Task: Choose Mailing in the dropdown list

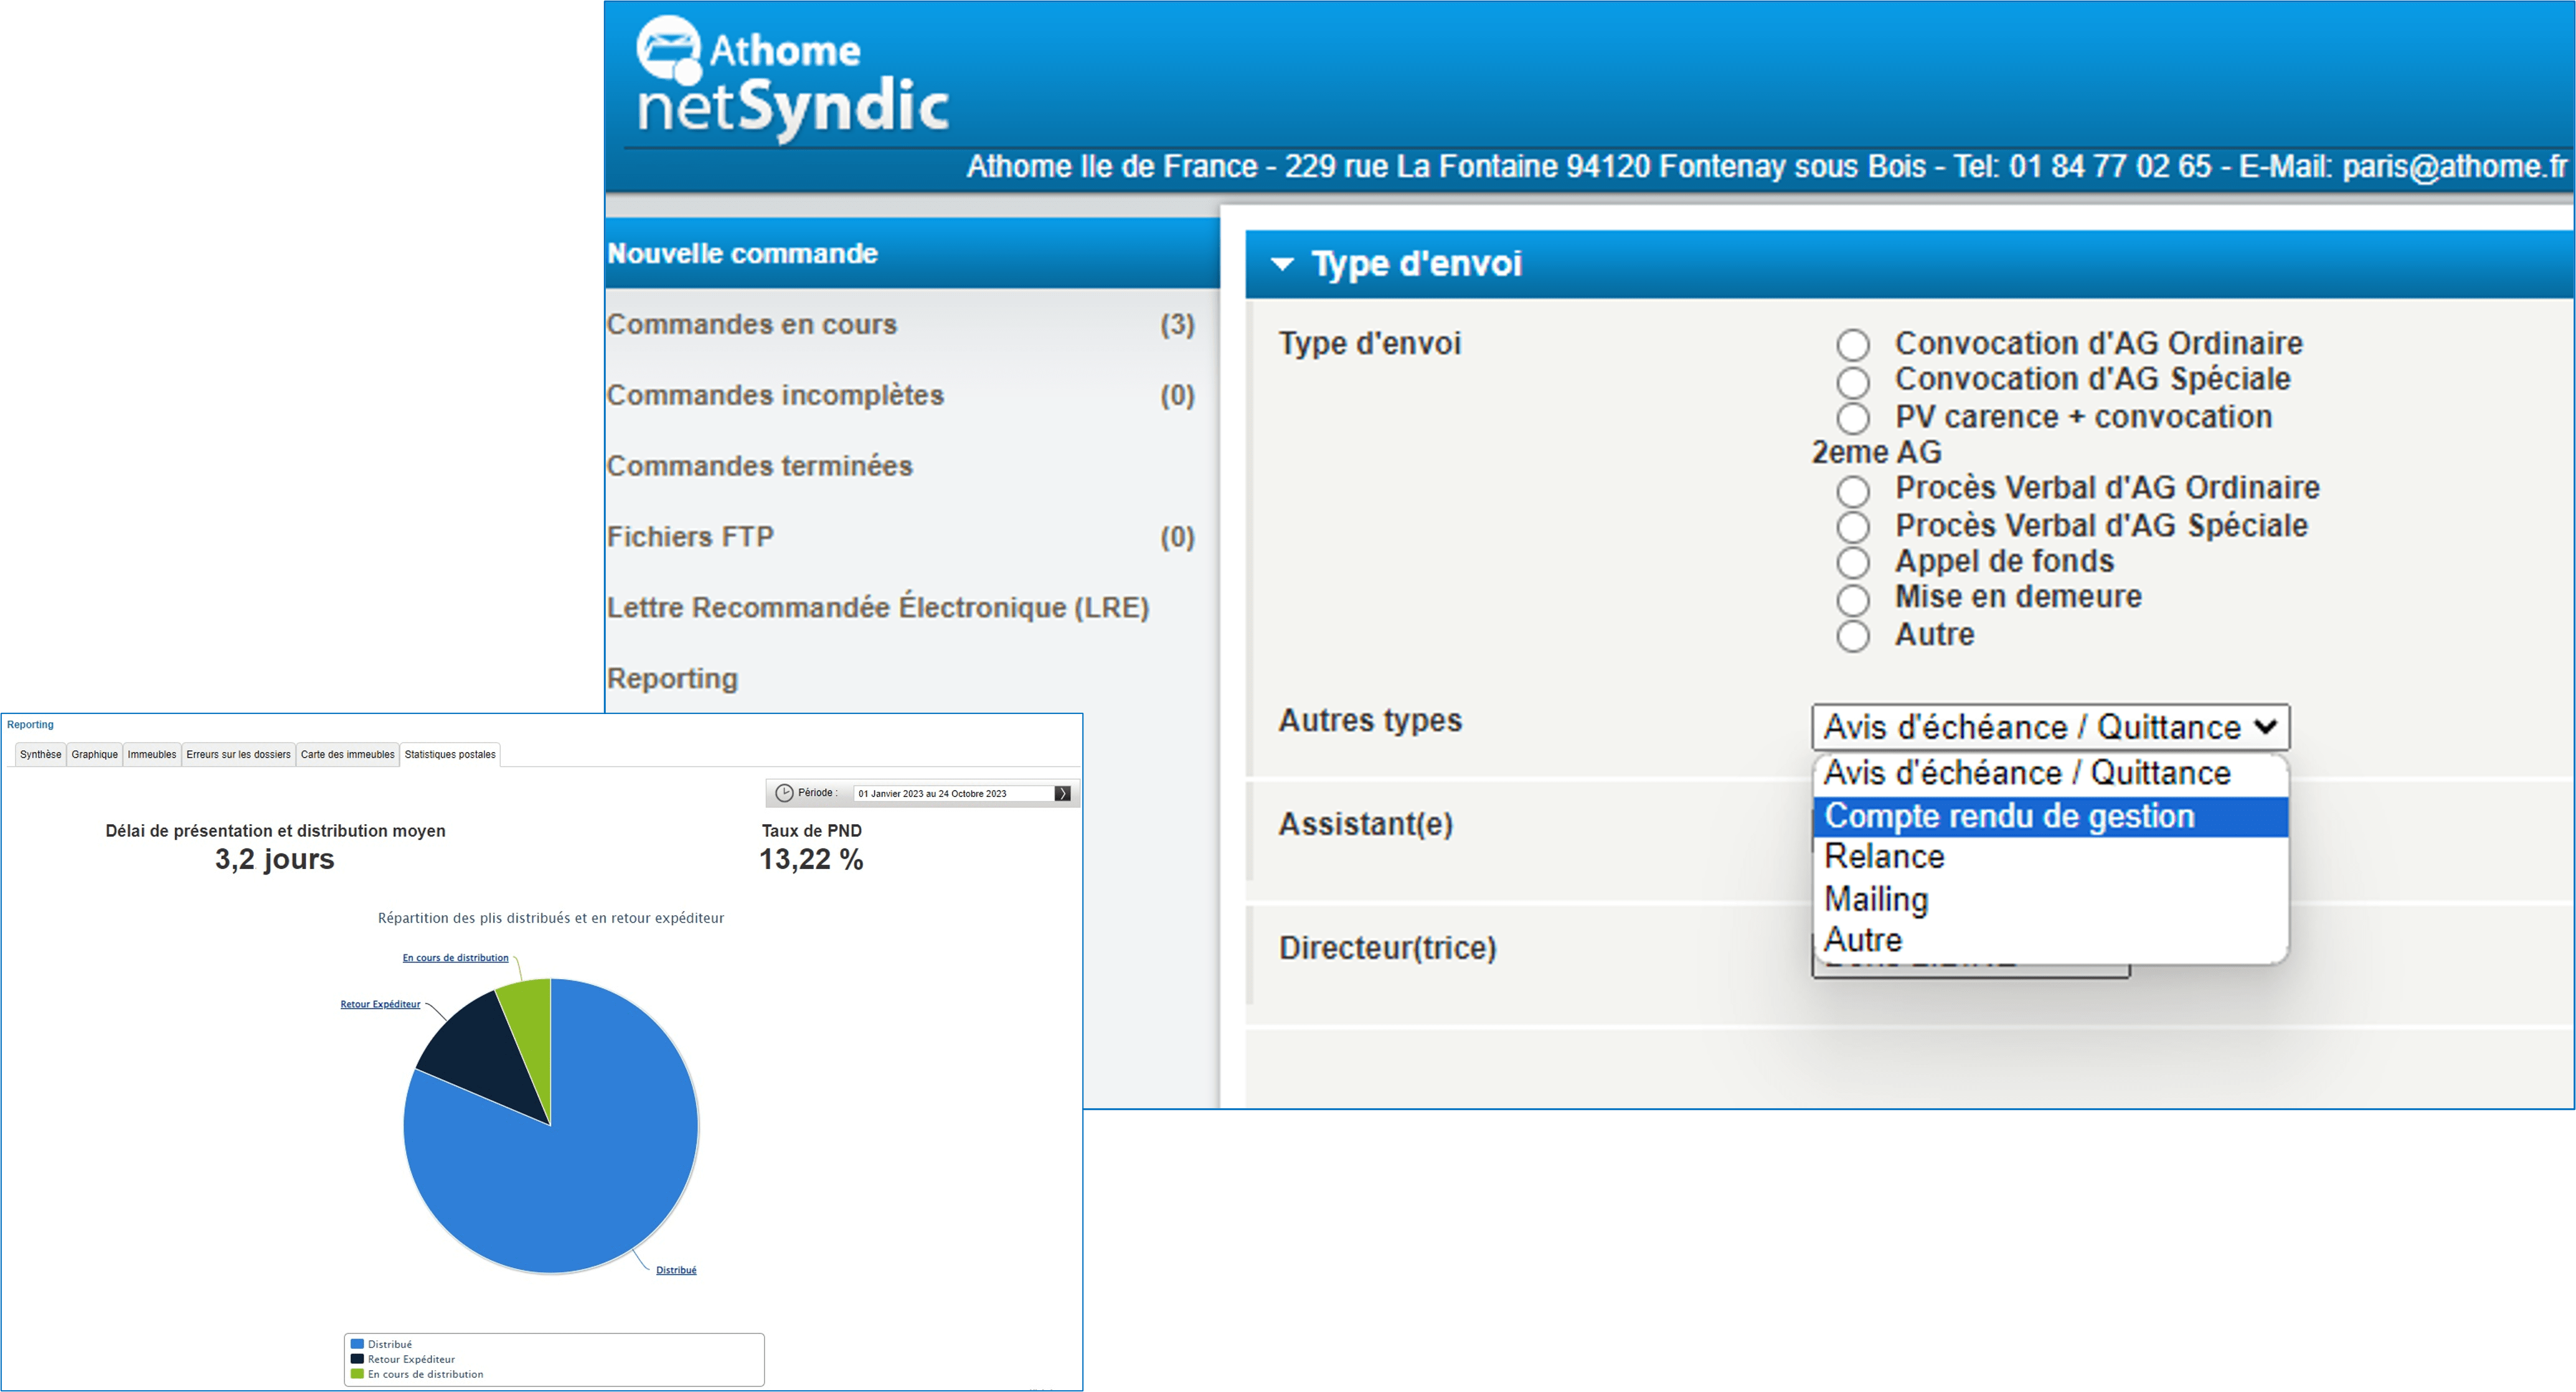Action: (x=2050, y=899)
